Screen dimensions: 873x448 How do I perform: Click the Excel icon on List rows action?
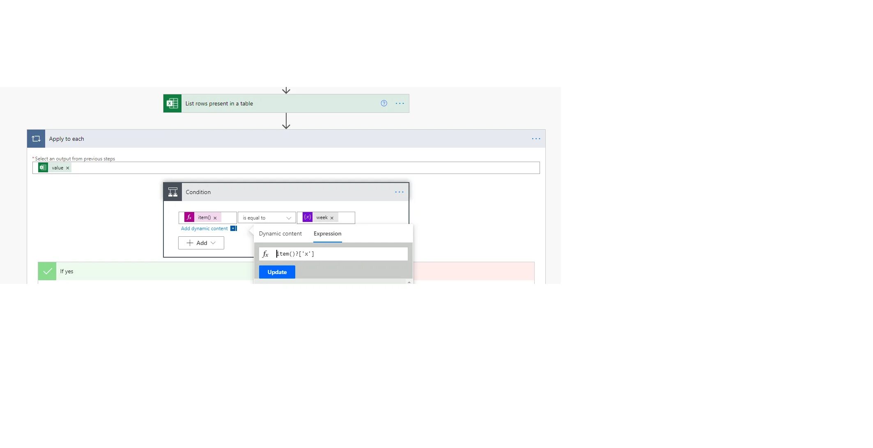172,103
